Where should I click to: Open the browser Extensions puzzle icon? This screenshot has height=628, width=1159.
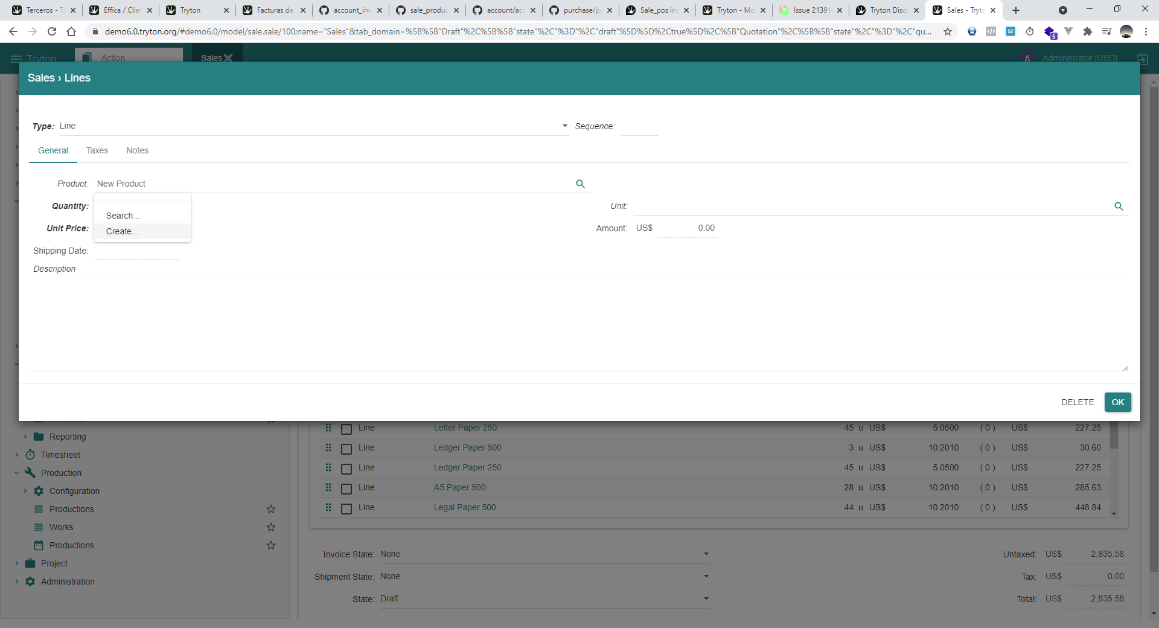point(1087,31)
